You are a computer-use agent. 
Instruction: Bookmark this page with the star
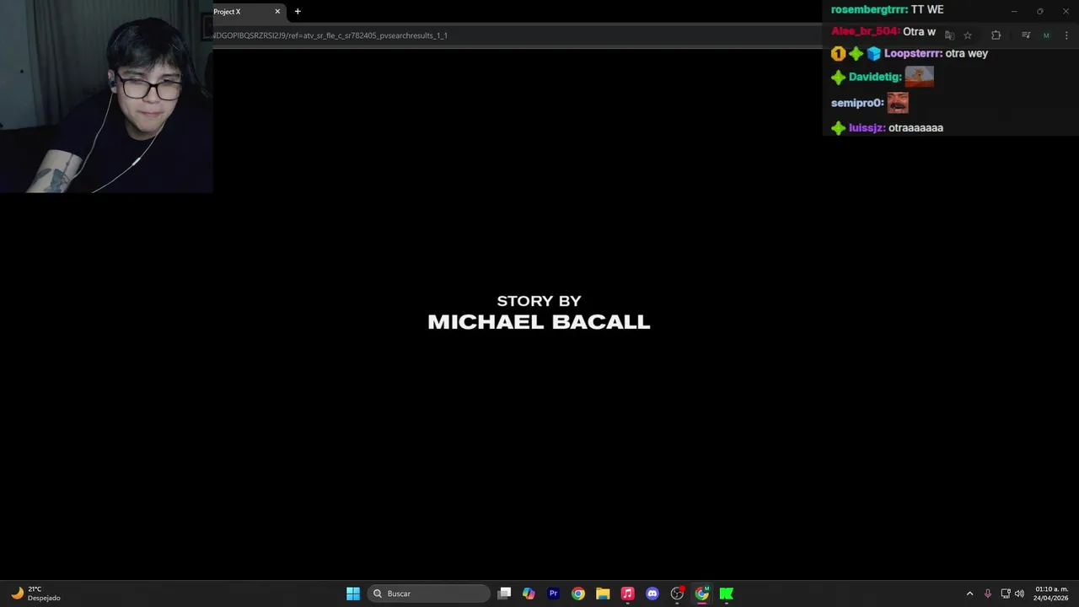click(x=968, y=35)
